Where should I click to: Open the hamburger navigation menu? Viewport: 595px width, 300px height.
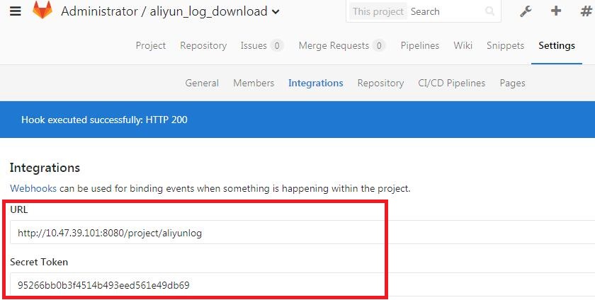pyautogui.click(x=16, y=11)
